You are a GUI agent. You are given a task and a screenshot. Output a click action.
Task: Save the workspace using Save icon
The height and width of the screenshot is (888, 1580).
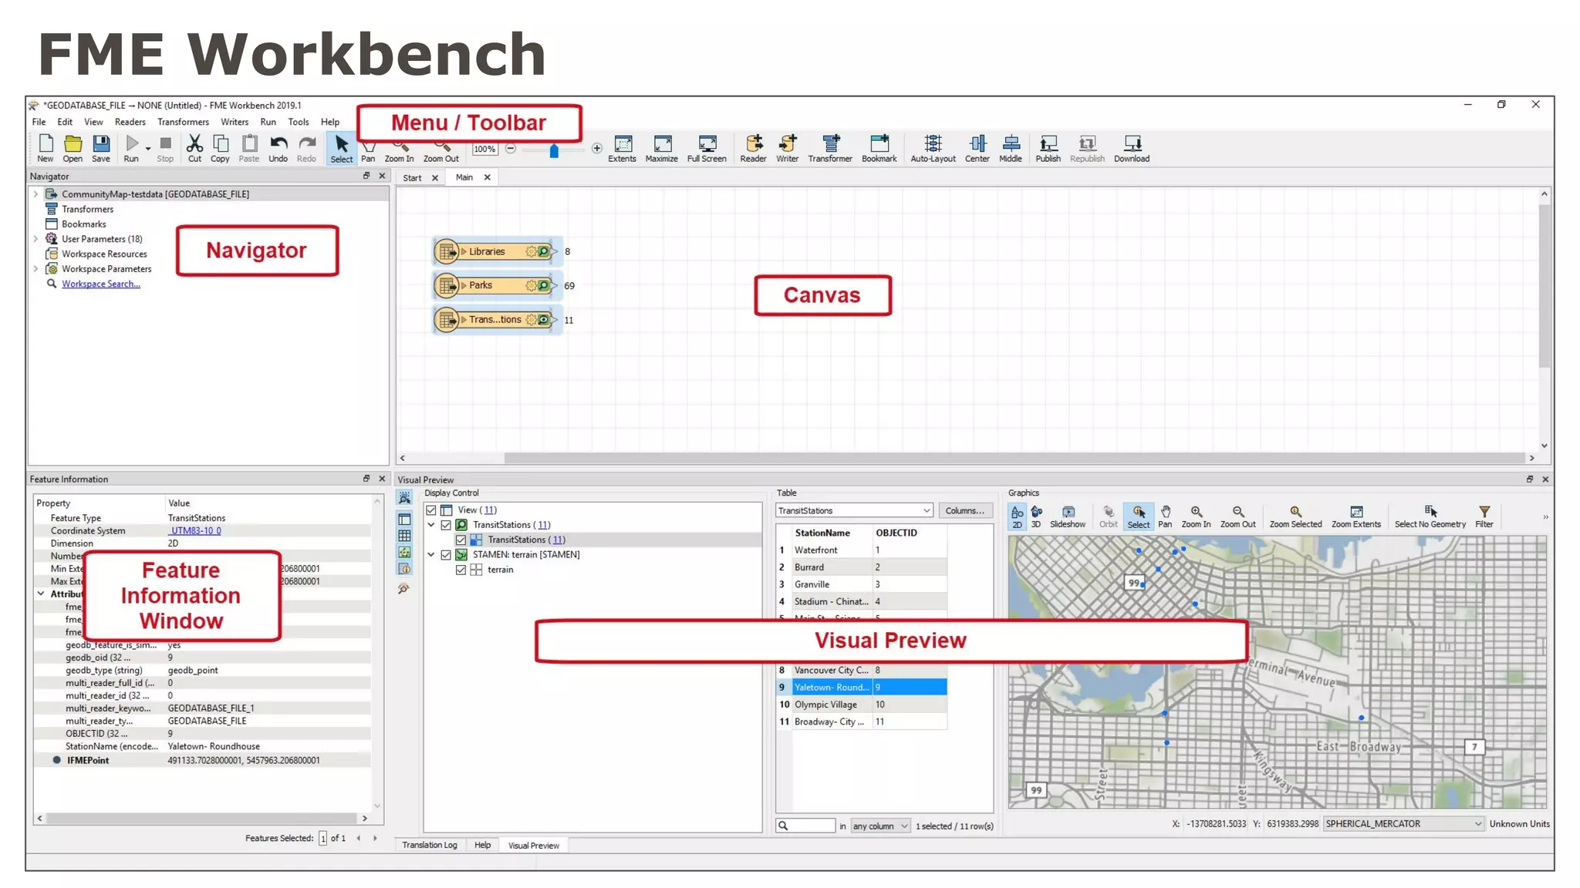[x=101, y=148]
